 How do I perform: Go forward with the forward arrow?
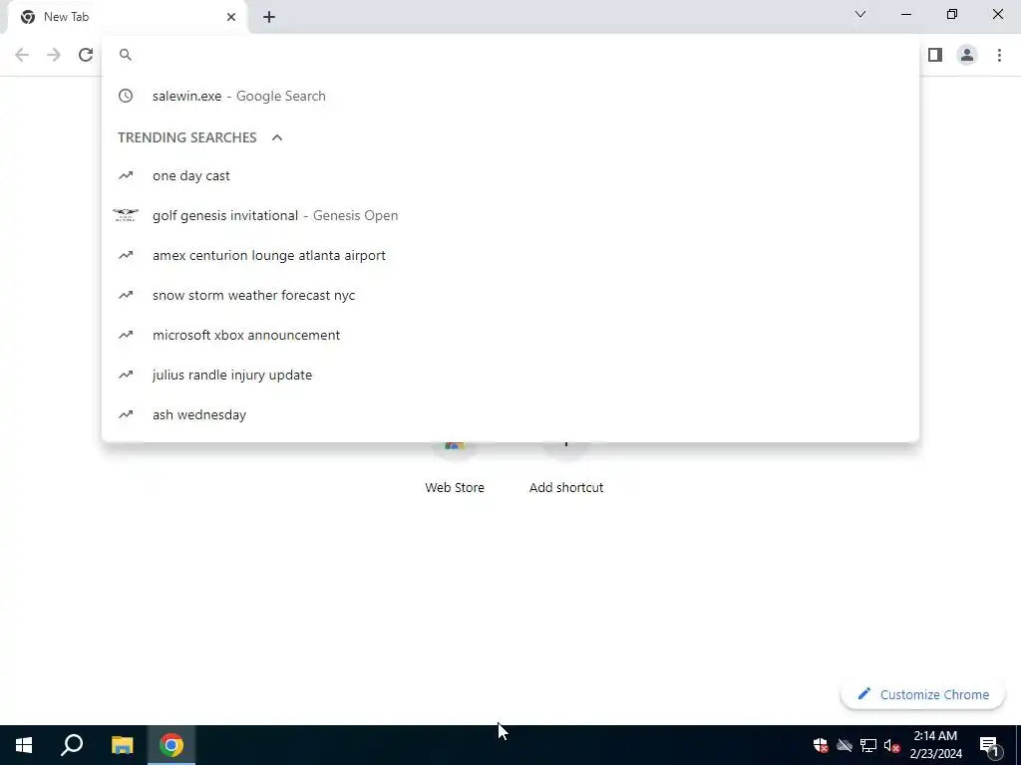point(54,55)
